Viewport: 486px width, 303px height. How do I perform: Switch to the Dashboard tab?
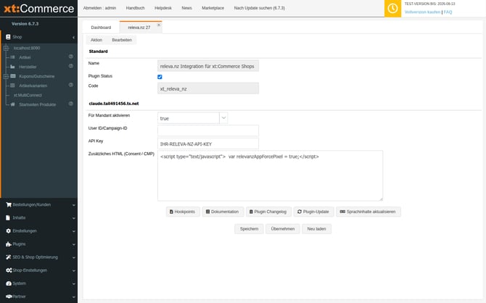tap(101, 28)
